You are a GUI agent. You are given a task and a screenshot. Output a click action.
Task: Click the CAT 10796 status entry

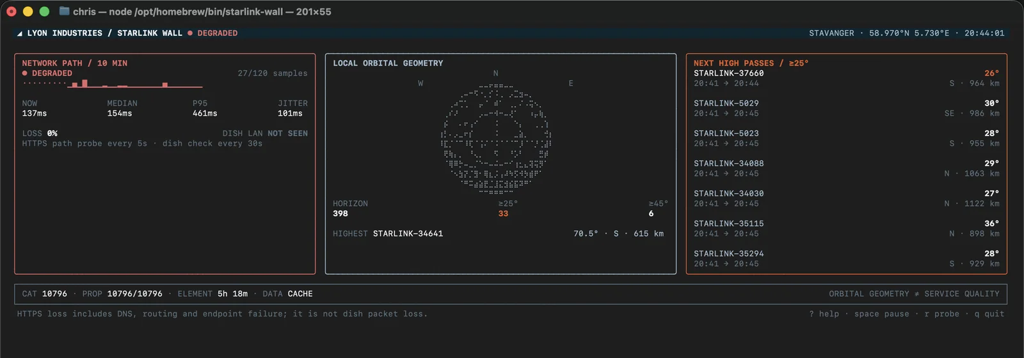click(x=45, y=294)
